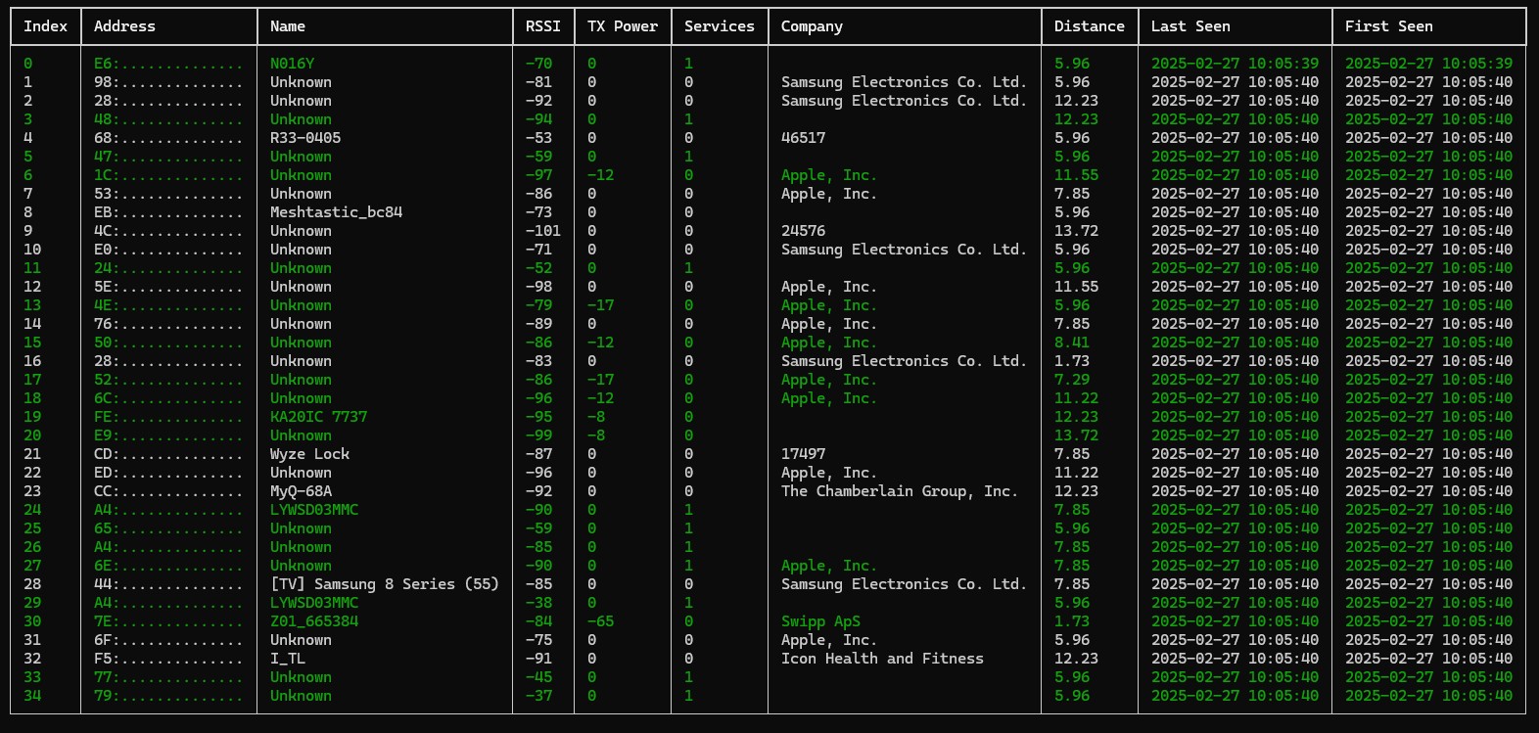Click the Name column header

pyautogui.click(x=288, y=26)
